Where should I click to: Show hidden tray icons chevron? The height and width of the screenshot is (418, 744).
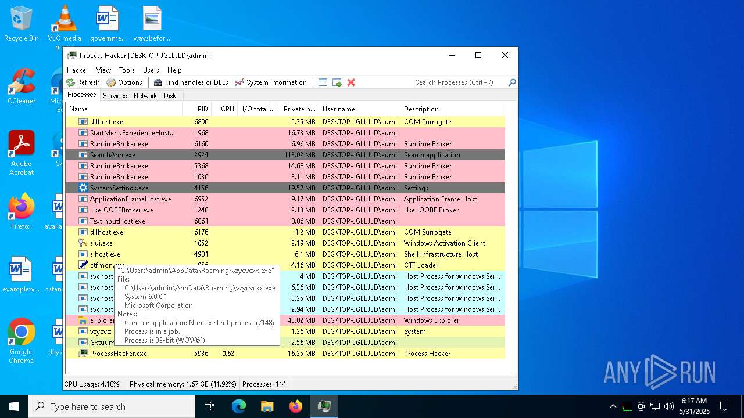[613, 406]
